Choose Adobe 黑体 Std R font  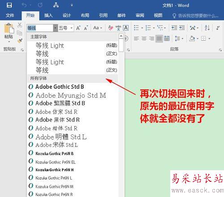pos(73,120)
